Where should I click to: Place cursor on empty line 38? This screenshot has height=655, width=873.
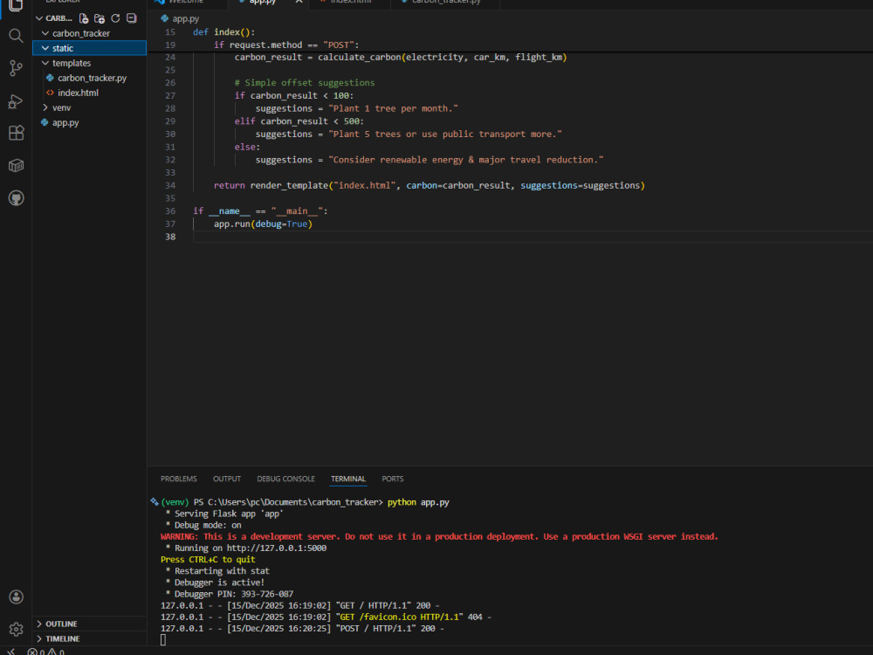pos(533,237)
